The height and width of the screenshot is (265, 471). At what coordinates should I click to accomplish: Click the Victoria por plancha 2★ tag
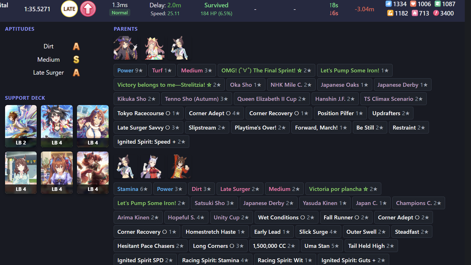(x=343, y=189)
